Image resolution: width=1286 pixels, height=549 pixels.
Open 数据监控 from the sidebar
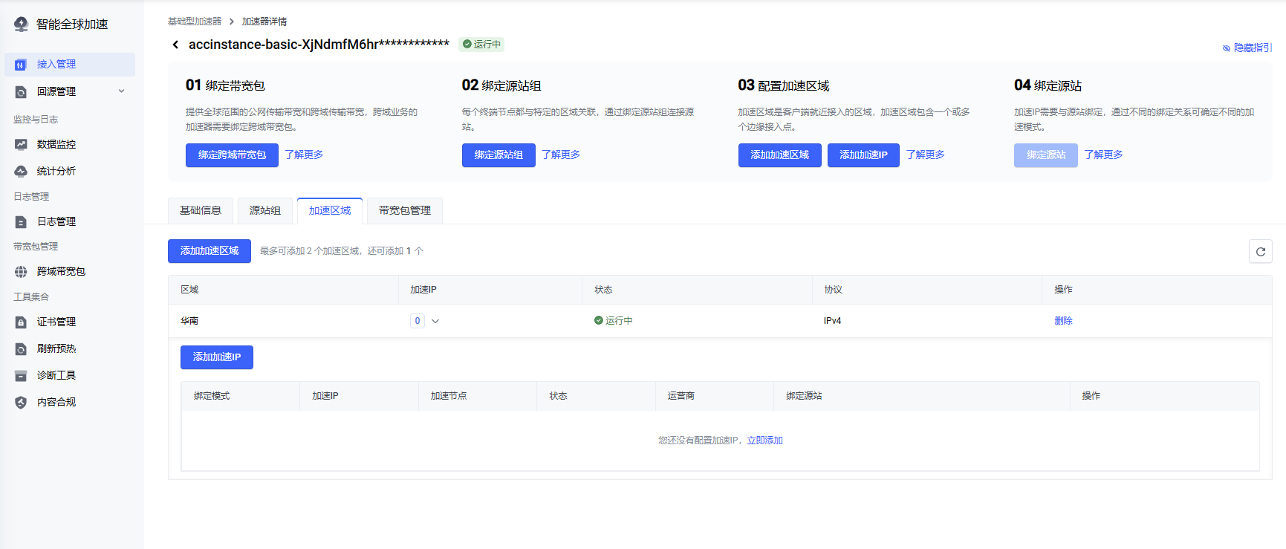(x=56, y=145)
